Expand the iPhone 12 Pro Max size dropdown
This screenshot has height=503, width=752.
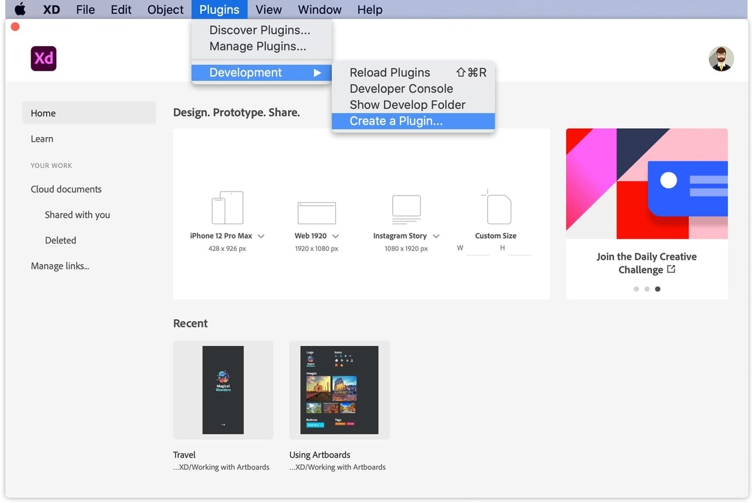[262, 236]
